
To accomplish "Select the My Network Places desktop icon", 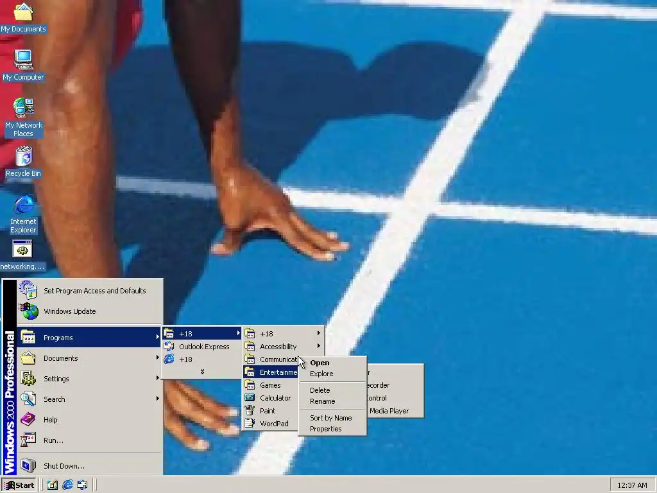I will point(23,117).
